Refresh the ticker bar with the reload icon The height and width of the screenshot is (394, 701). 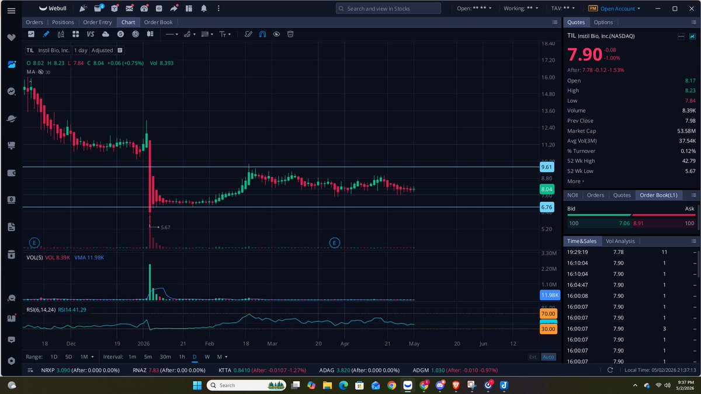(610, 370)
